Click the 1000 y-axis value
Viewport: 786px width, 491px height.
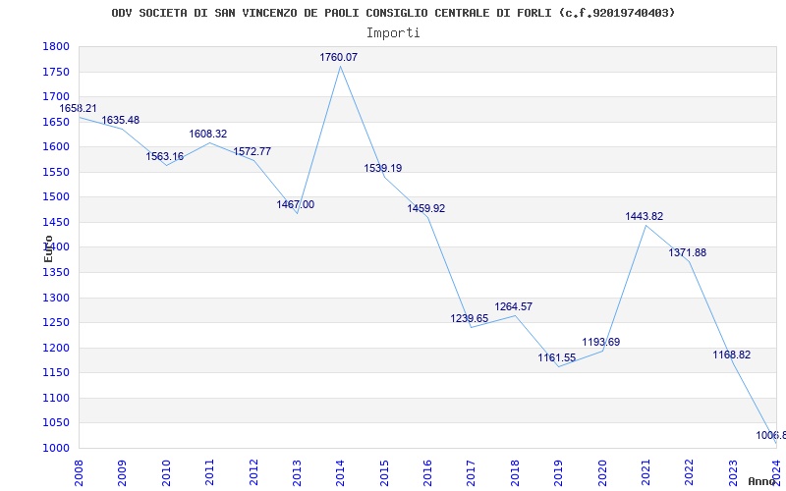[x=56, y=448]
